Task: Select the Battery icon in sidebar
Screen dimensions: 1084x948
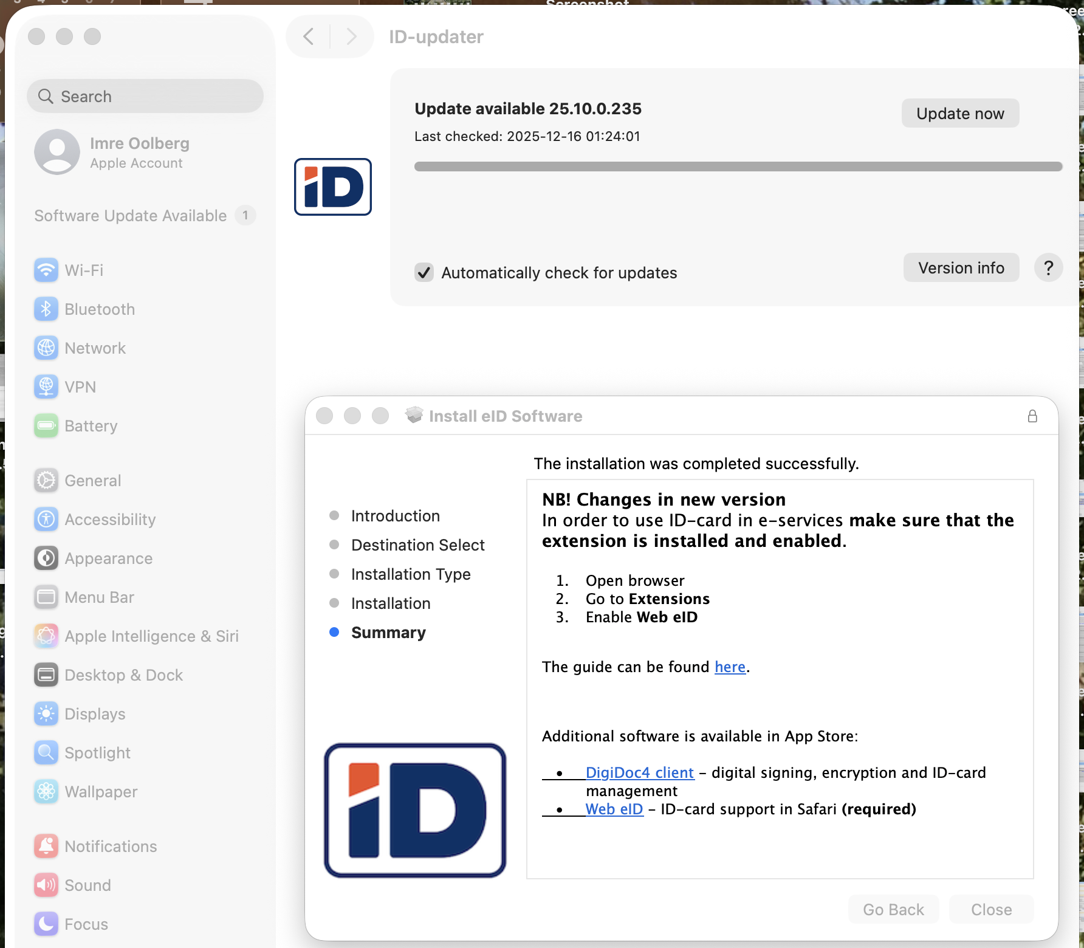Action: tap(46, 426)
